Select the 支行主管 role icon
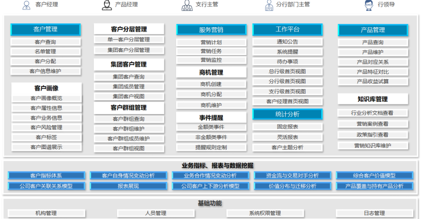425x219 pixels. pyautogui.click(x=187, y=5)
